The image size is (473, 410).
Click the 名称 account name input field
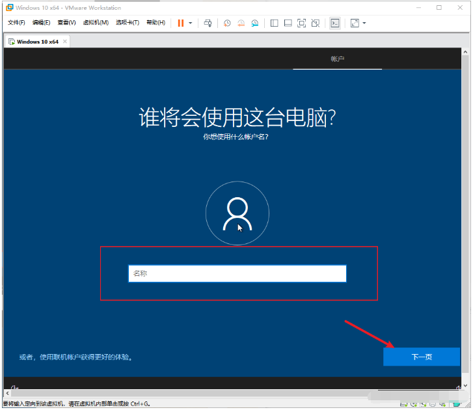point(237,273)
